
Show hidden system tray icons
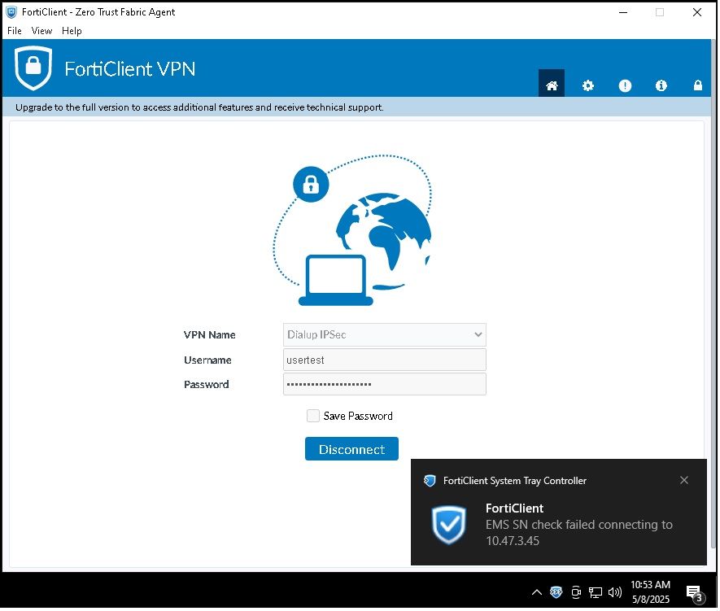pos(538,594)
